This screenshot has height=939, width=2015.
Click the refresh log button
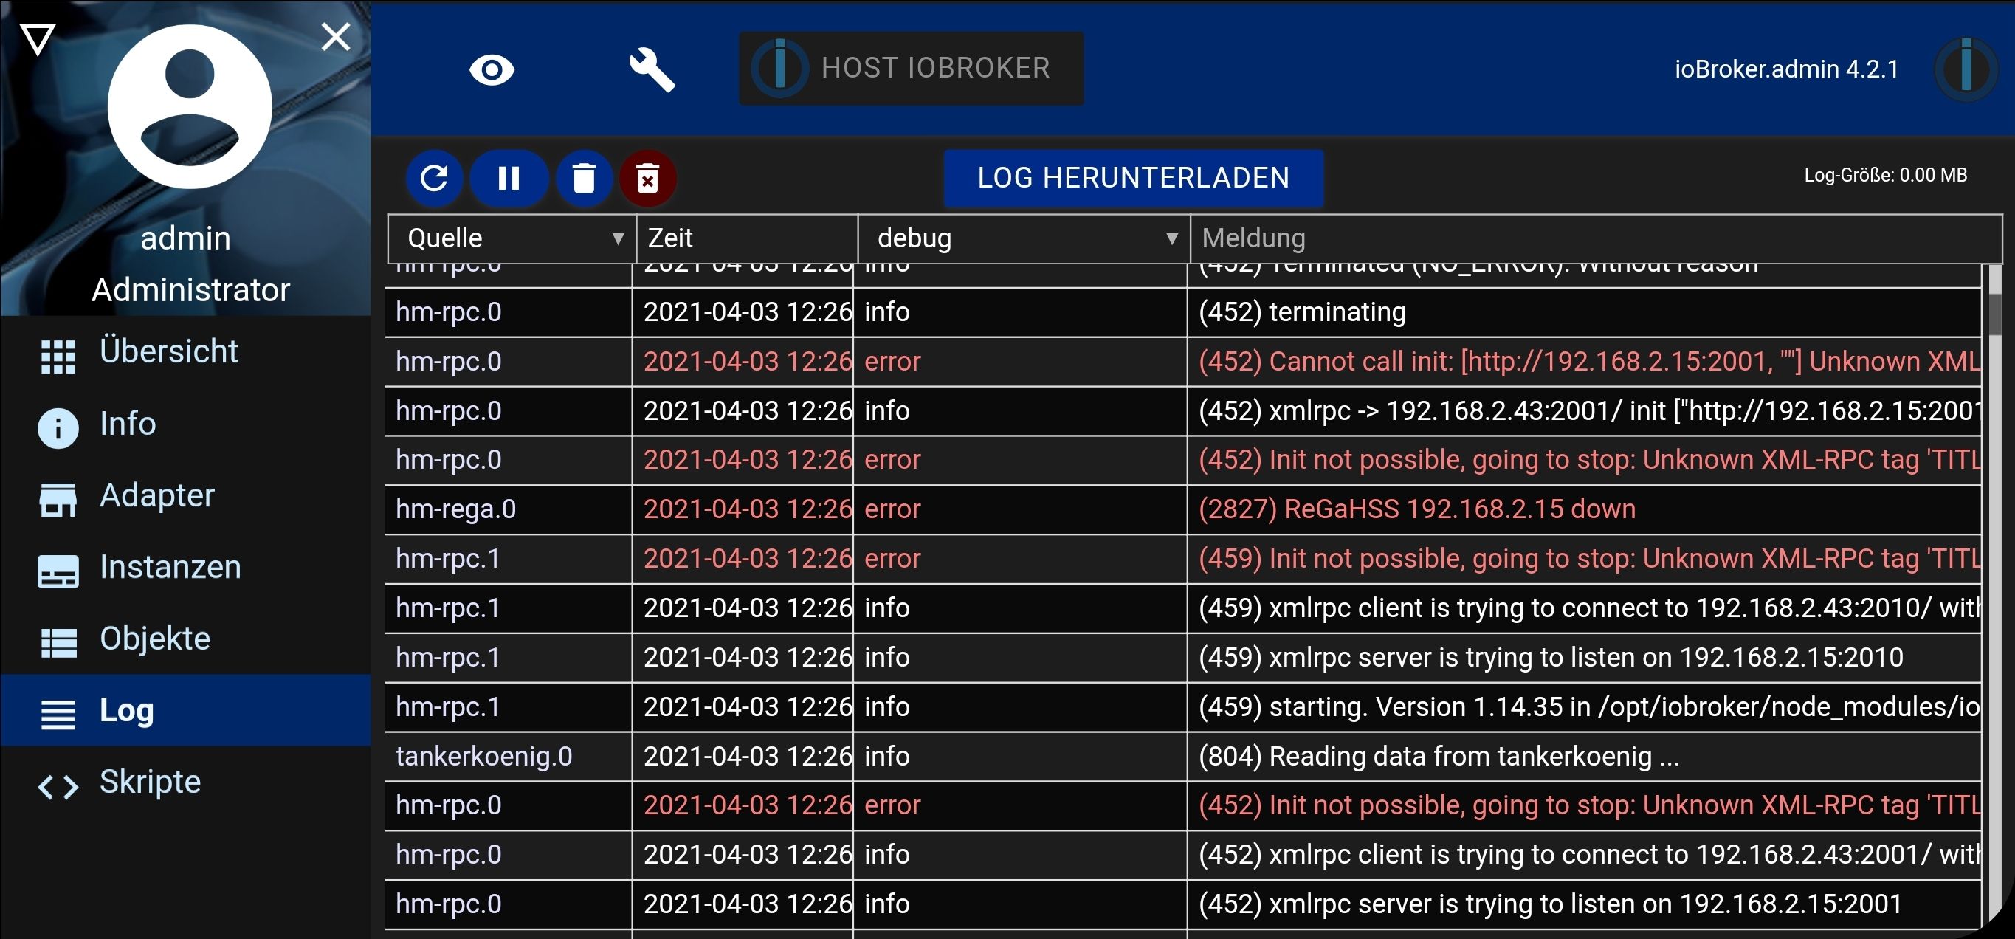click(x=434, y=179)
